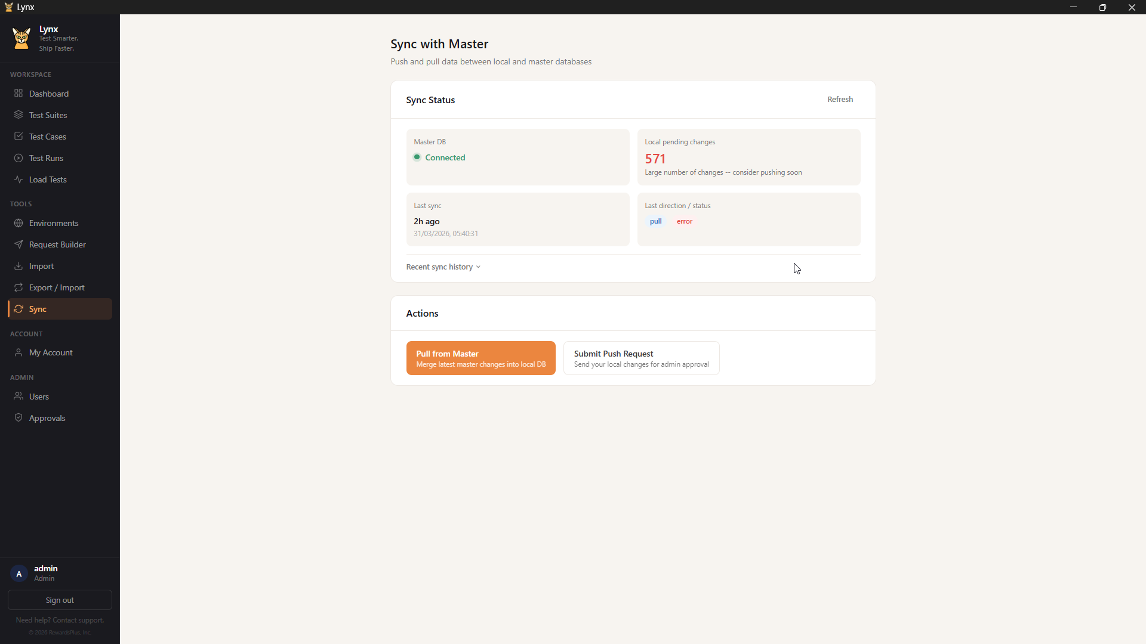Click the Test Runs play icon
The height and width of the screenshot is (644, 1146).
tap(19, 158)
